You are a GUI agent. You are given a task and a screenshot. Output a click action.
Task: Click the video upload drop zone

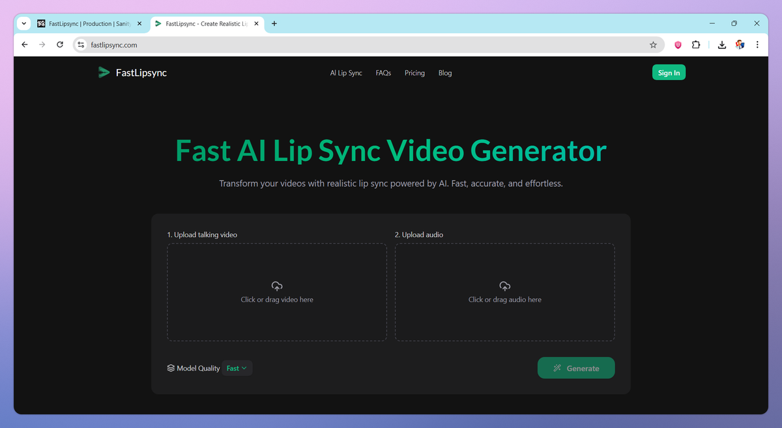pyautogui.click(x=277, y=292)
